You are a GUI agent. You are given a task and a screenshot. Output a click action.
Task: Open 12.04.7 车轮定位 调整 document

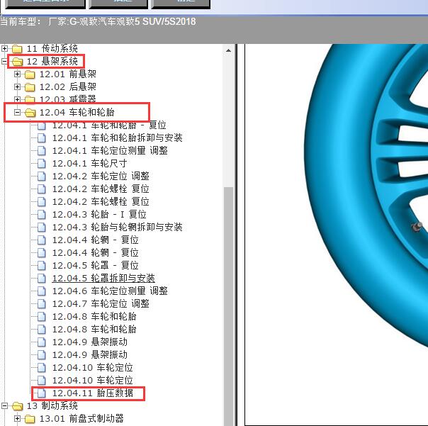tap(101, 303)
